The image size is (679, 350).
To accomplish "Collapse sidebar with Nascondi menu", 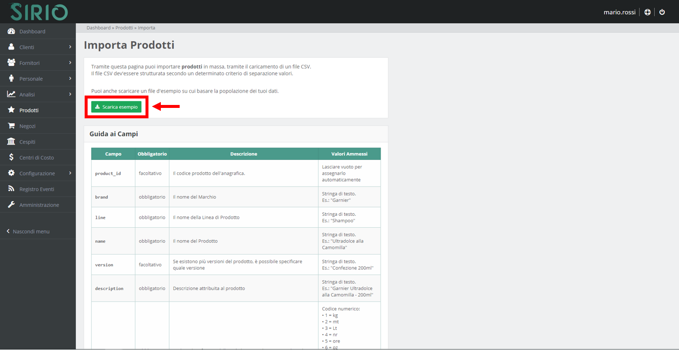I will click(31, 231).
